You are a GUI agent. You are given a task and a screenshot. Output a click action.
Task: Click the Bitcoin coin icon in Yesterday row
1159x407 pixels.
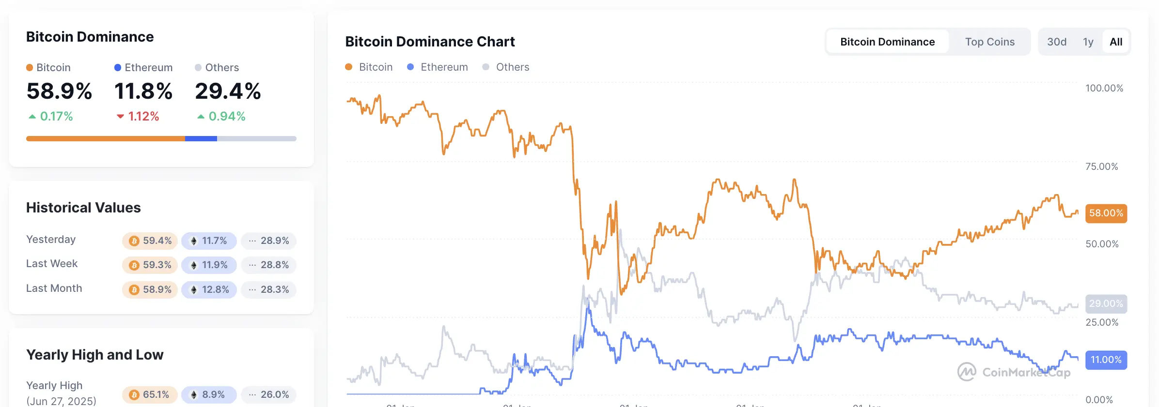[x=134, y=241]
